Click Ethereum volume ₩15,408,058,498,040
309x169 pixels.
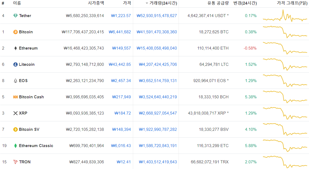[x=157, y=48]
